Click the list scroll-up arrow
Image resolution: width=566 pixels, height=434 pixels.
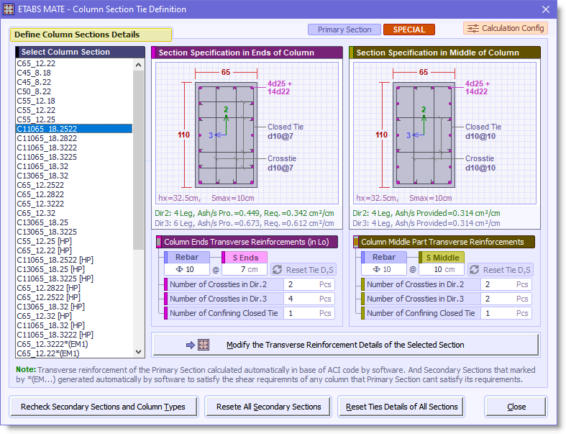click(138, 65)
